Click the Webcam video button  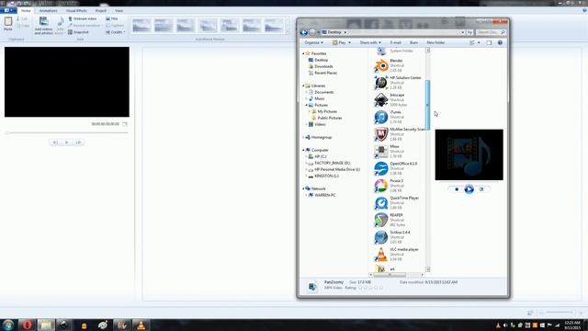83,18
